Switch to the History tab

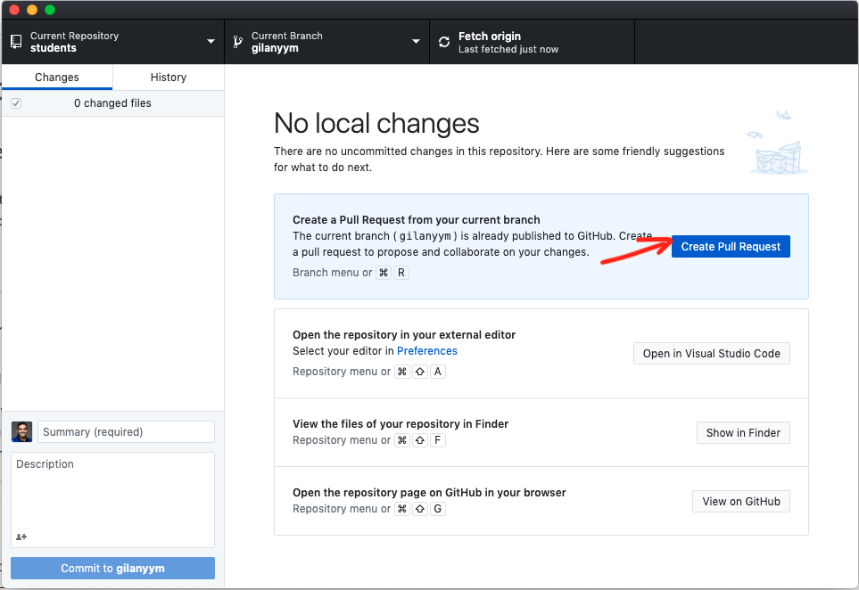tap(169, 78)
